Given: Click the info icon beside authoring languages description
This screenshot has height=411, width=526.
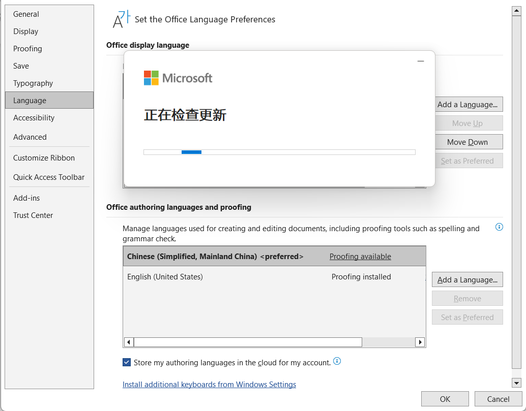Looking at the screenshot, I should (x=499, y=227).
